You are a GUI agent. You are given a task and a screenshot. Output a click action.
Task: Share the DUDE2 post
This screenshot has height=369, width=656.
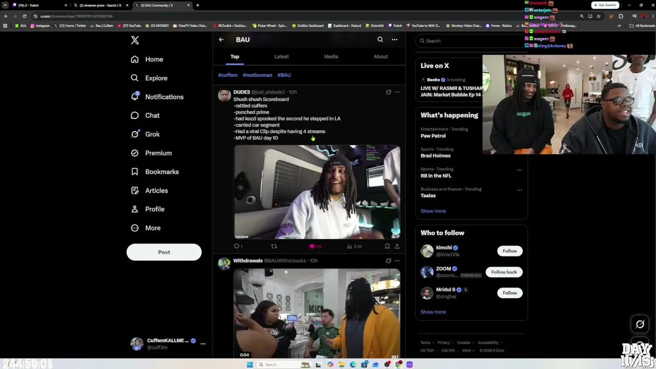397,247
